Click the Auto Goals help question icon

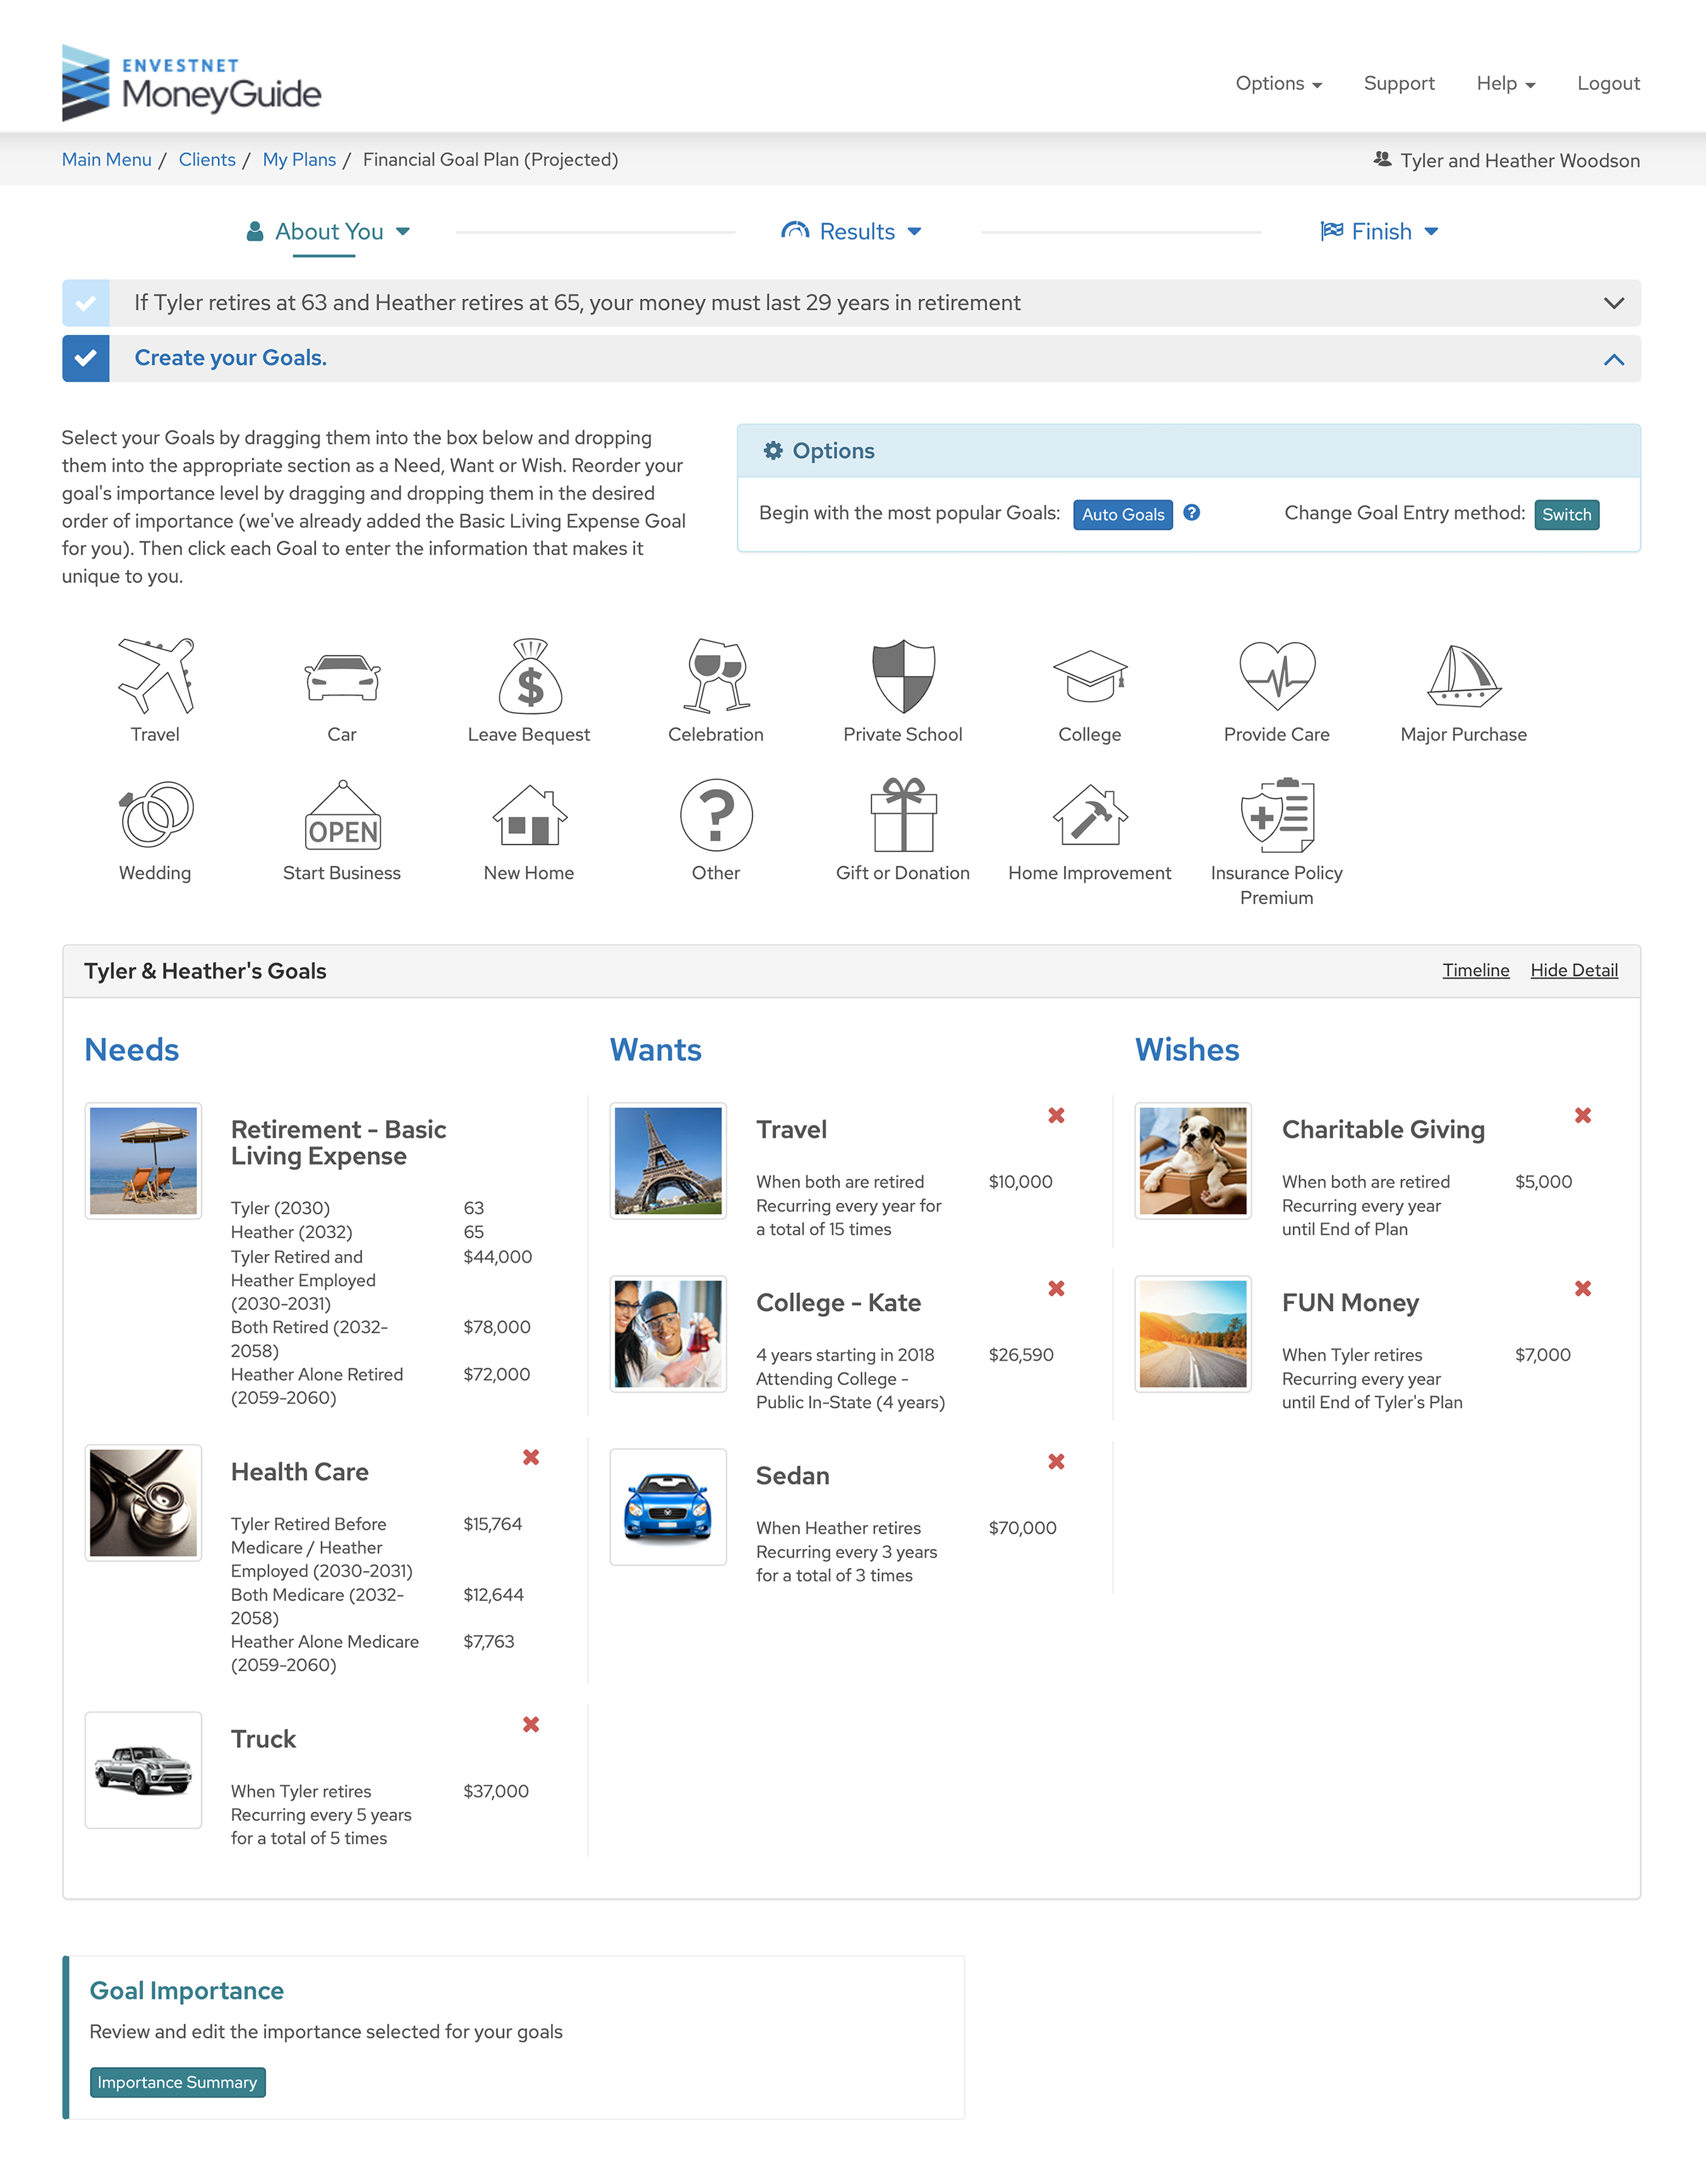click(1191, 513)
